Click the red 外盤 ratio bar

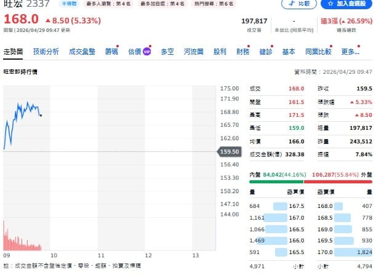click(342, 181)
